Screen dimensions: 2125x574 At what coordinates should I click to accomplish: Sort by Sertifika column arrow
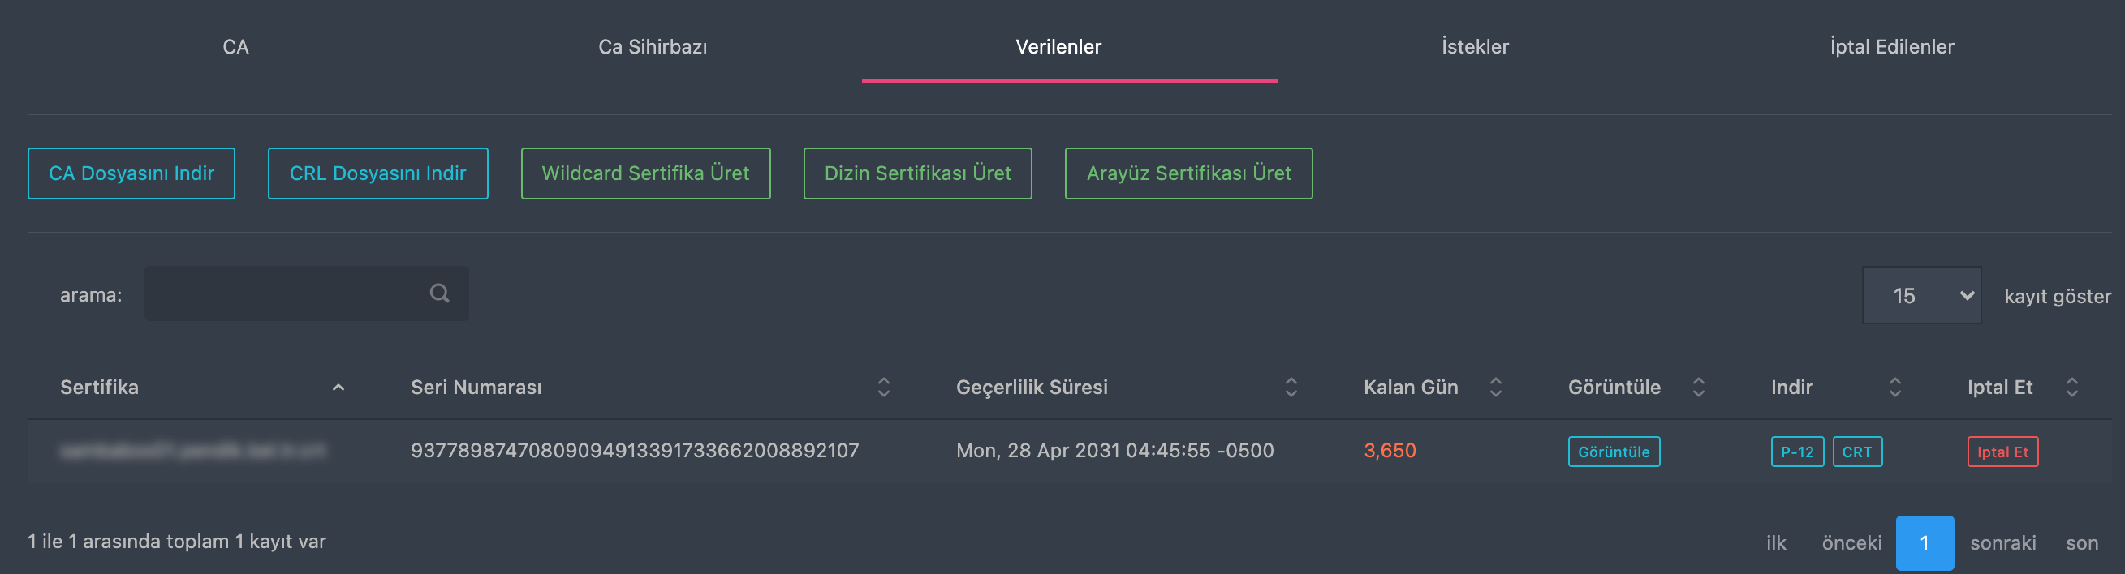(338, 387)
